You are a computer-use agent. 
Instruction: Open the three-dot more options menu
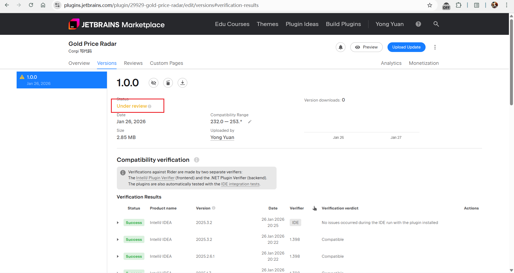click(435, 47)
